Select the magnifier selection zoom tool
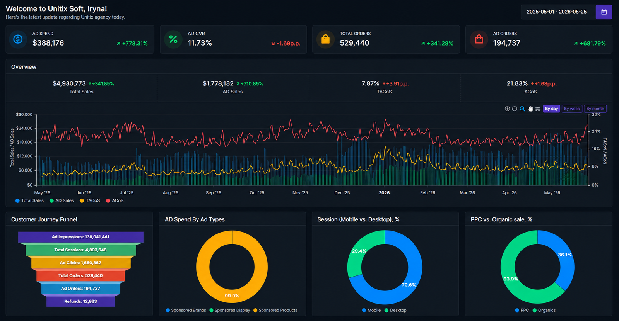 pos(522,109)
